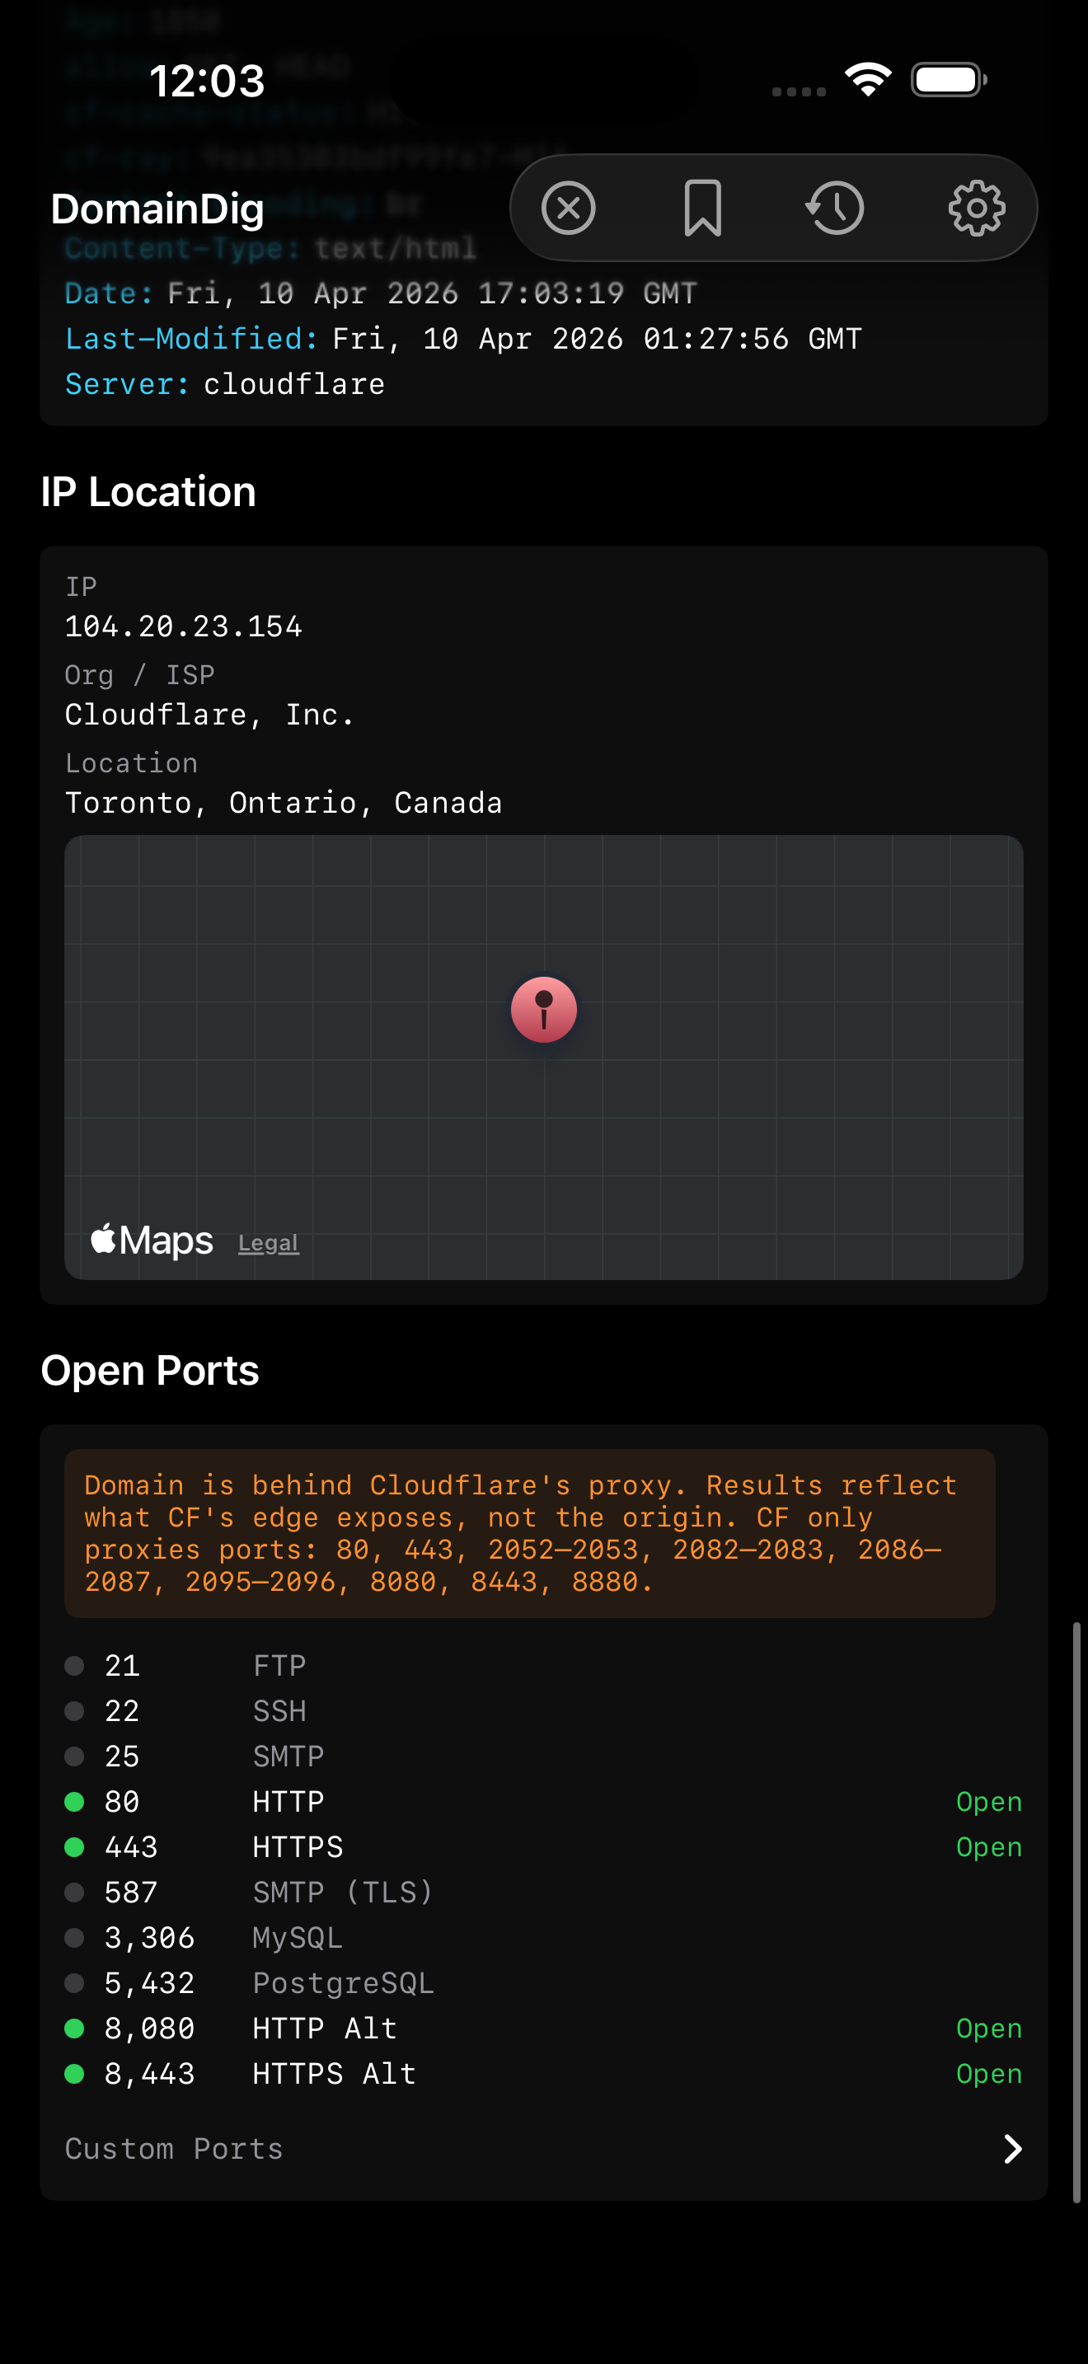
Task: Tap the green status dot for port 8,443
Action: click(74, 2073)
